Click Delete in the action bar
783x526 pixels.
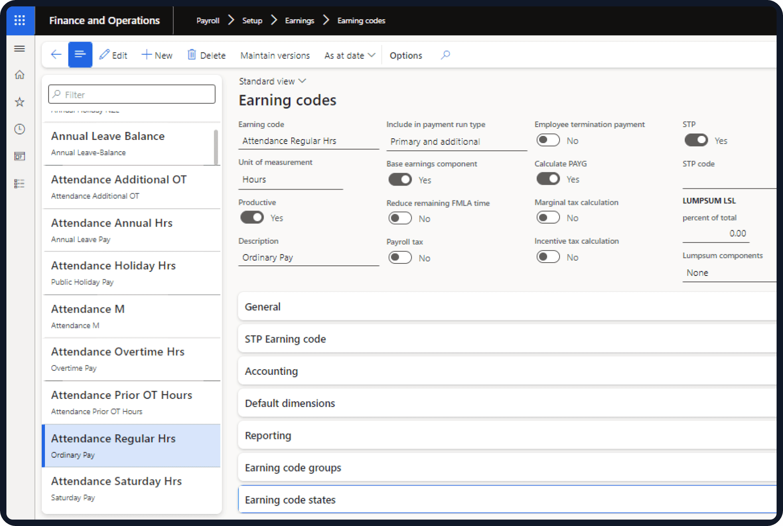[207, 55]
